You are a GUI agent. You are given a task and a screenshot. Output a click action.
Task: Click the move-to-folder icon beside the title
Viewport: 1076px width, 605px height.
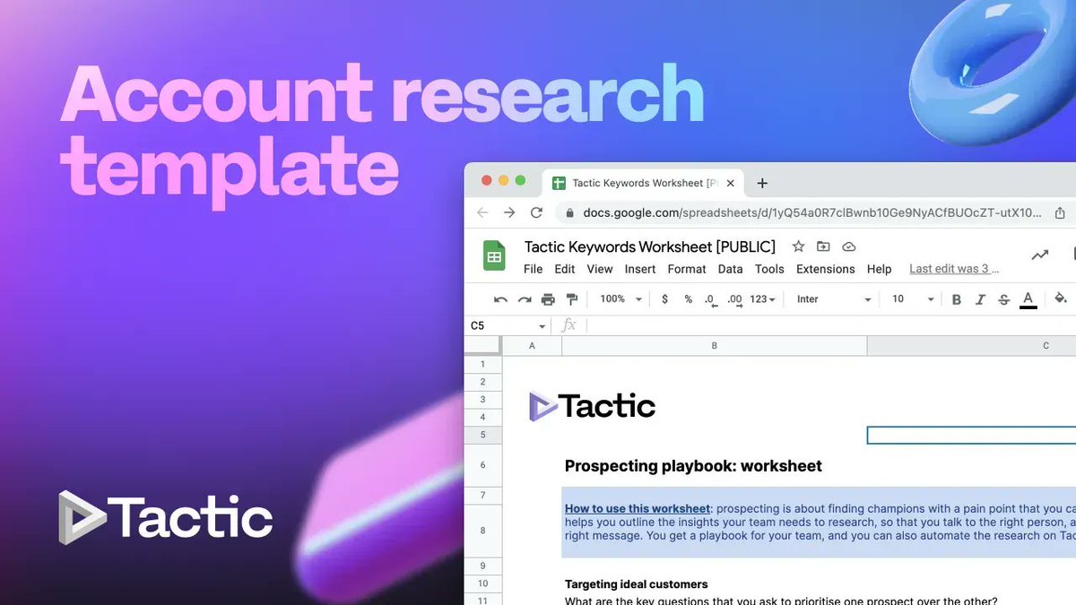tap(823, 246)
